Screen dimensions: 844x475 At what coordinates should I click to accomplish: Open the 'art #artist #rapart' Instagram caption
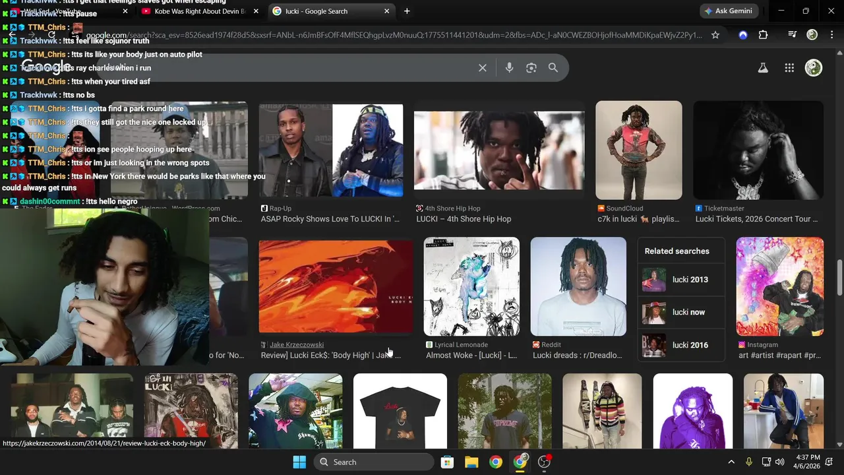pyautogui.click(x=780, y=355)
